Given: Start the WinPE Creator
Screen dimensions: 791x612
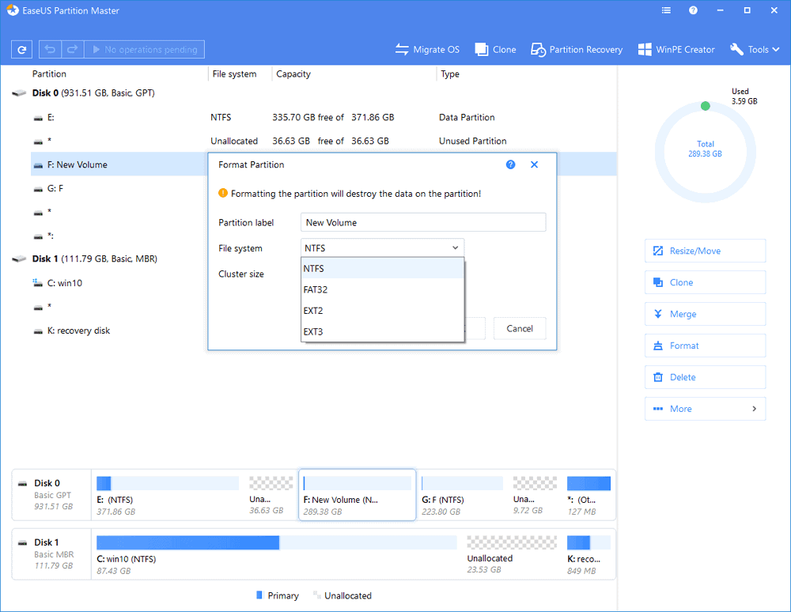Looking at the screenshot, I should [676, 49].
